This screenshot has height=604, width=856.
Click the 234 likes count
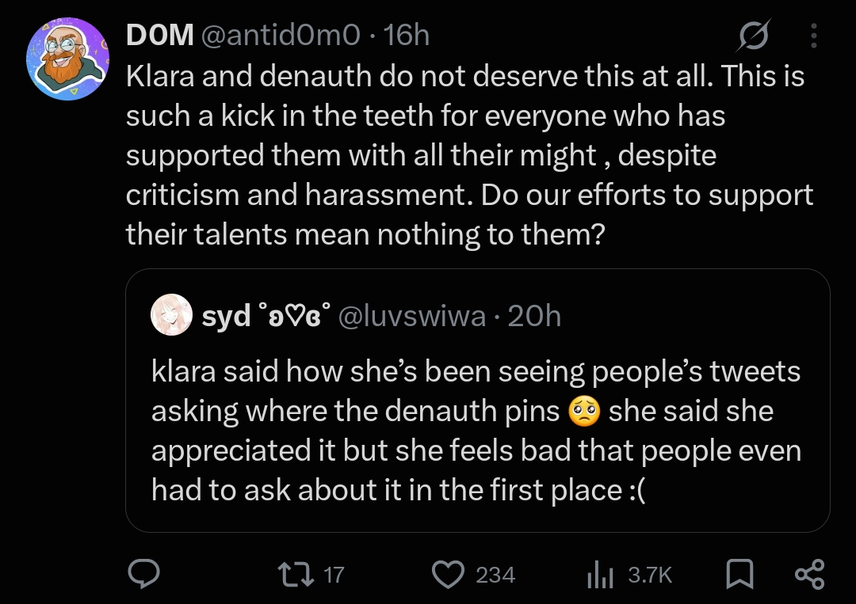pyautogui.click(x=495, y=576)
